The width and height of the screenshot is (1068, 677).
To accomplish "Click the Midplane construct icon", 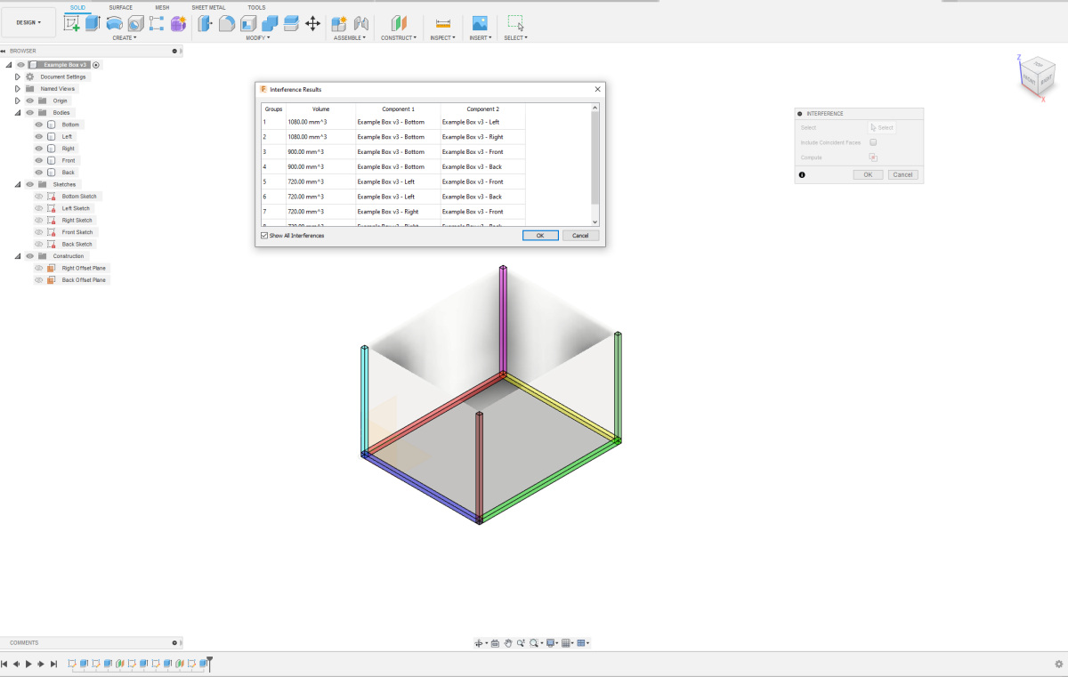I will coord(399,24).
